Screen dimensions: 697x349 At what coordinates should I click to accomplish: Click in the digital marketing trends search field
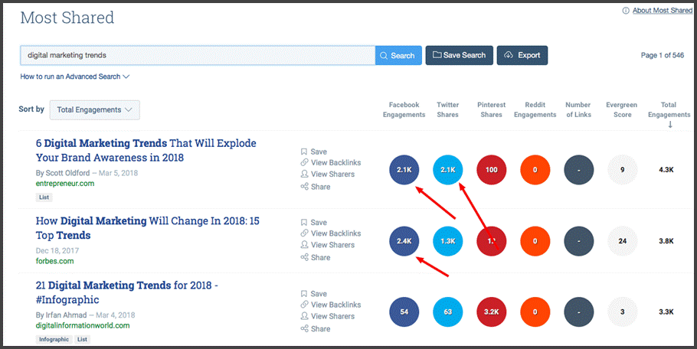197,55
